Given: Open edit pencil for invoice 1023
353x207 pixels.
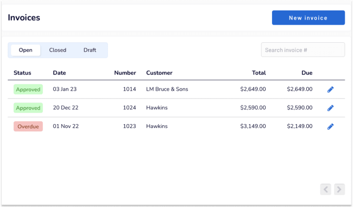Looking at the screenshot, I should 330,126.
